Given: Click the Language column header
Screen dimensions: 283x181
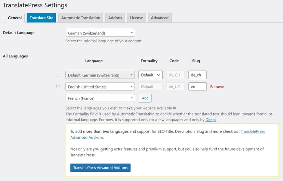Looking at the screenshot, I should [x=94, y=61].
